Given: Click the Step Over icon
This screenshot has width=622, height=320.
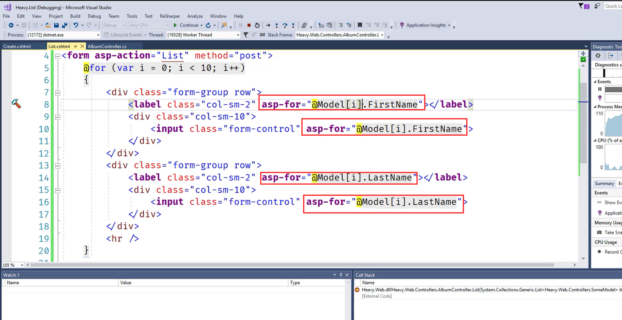Looking at the screenshot, I should 285,25.
